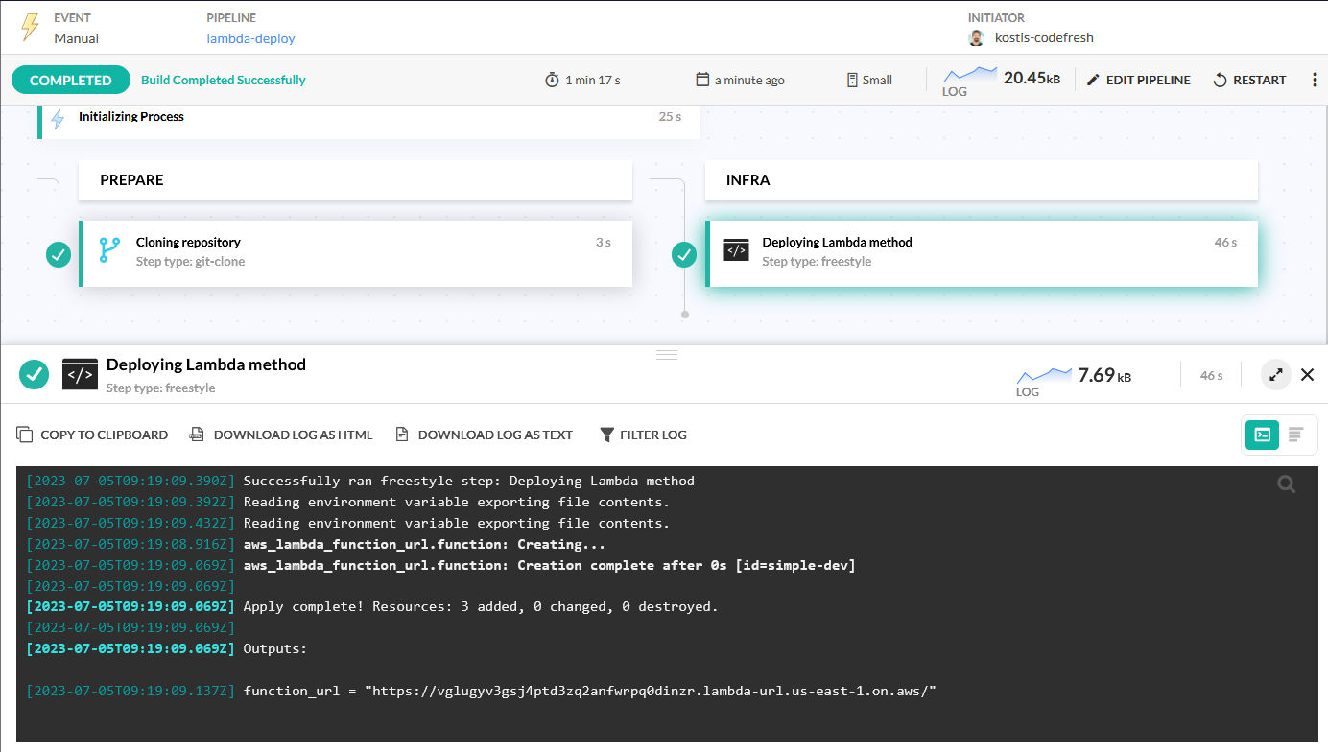Click the Small build size icon
Image resolution: width=1328 pixels, height=752 pixels.
[852, 81]
